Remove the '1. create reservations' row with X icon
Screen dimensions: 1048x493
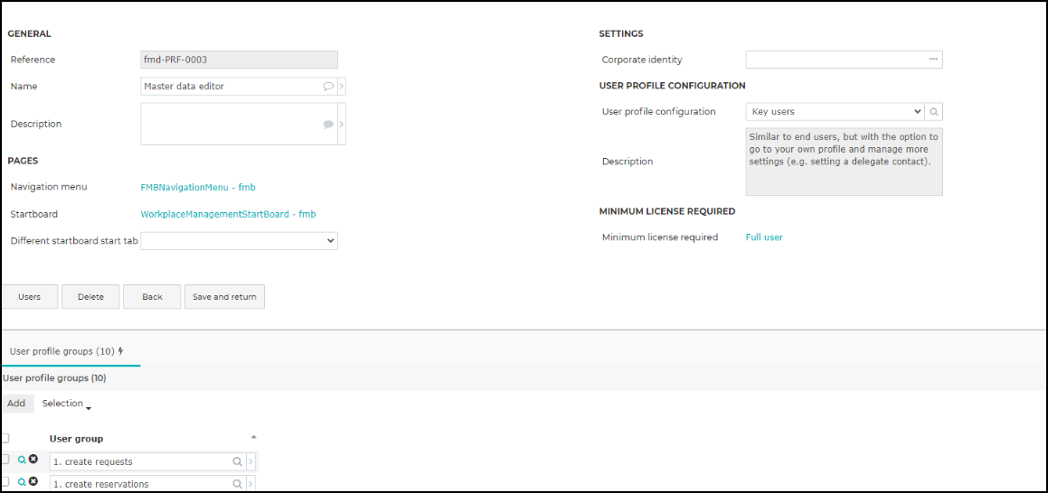coord(33,481)
